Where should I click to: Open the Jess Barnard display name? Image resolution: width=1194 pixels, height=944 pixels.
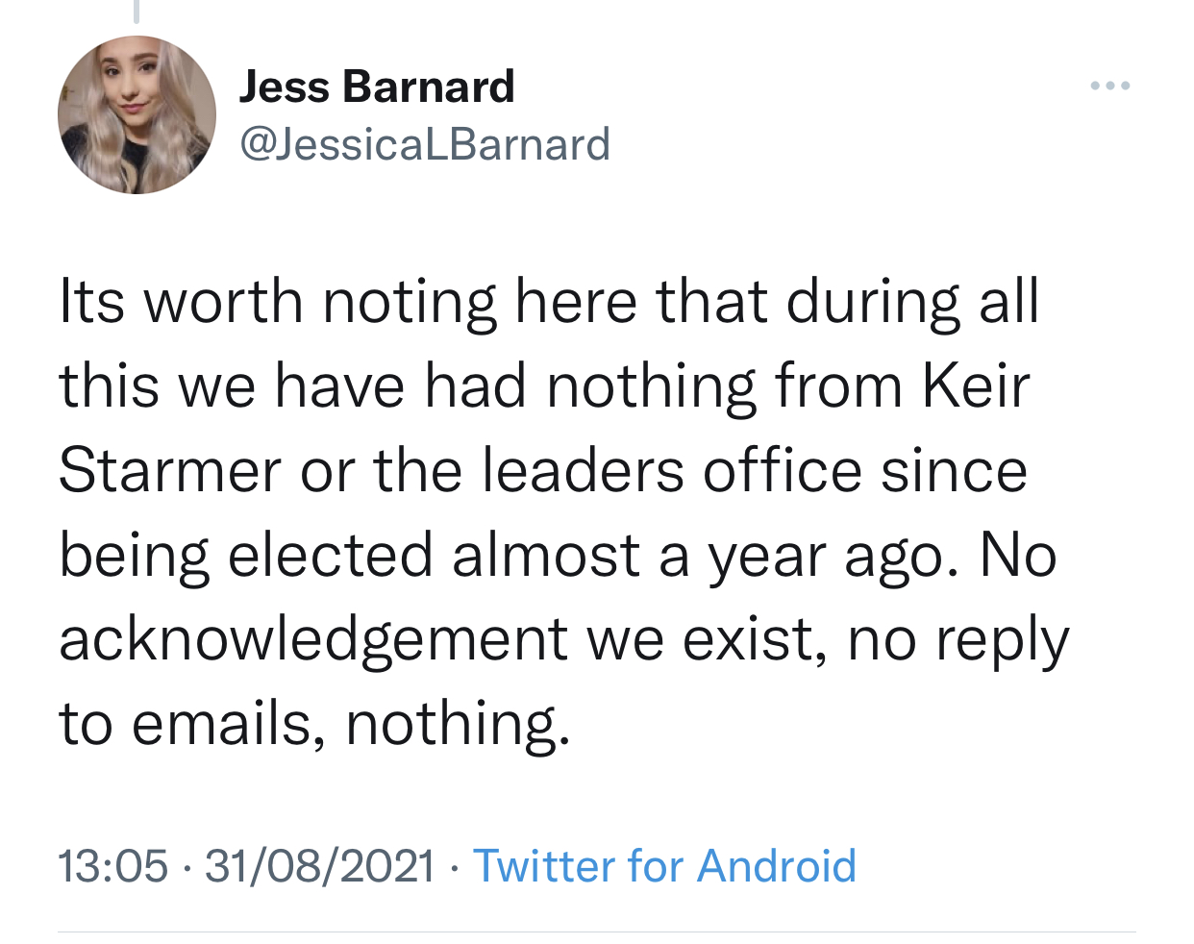(x=376, y=87)
